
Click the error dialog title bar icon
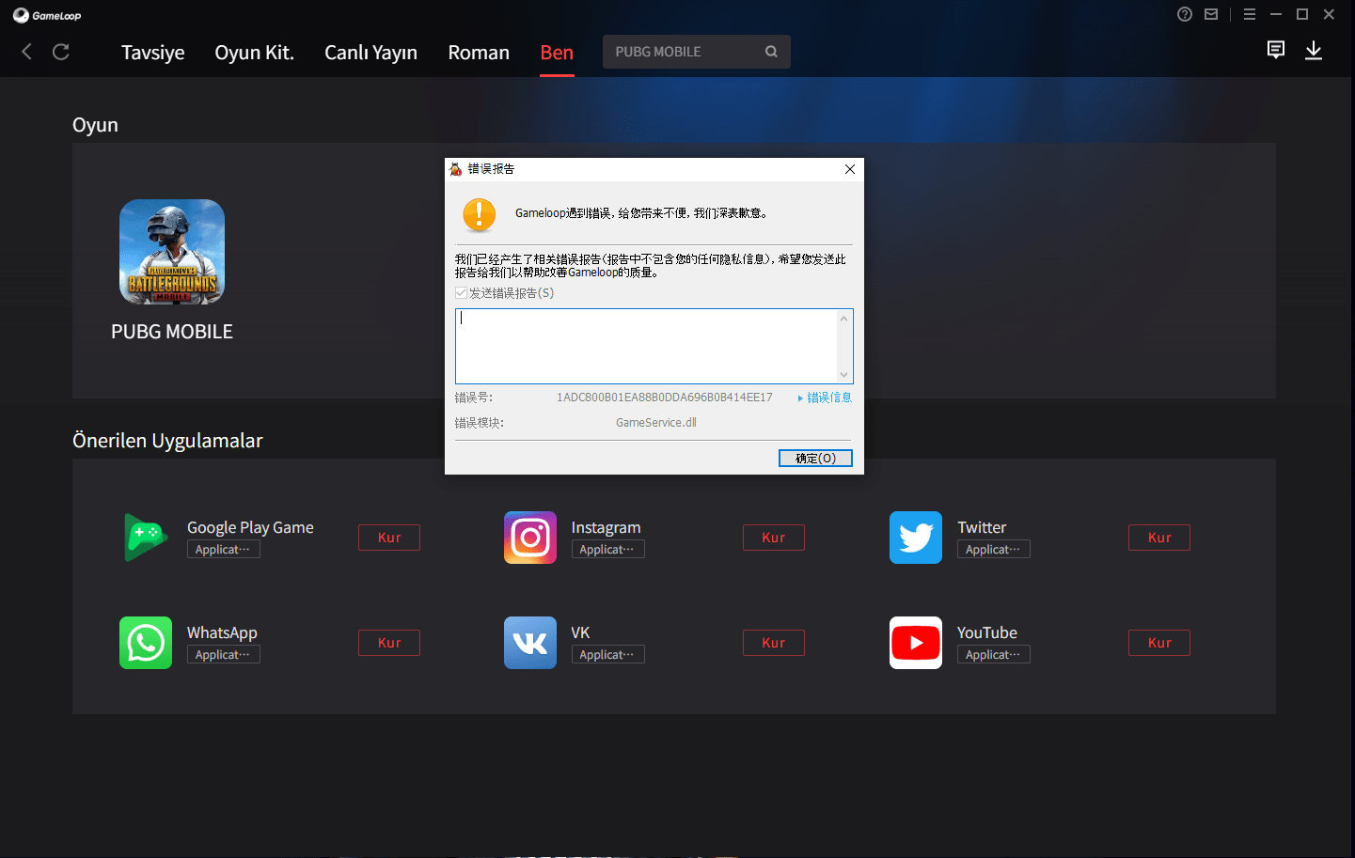pos(456,169)
